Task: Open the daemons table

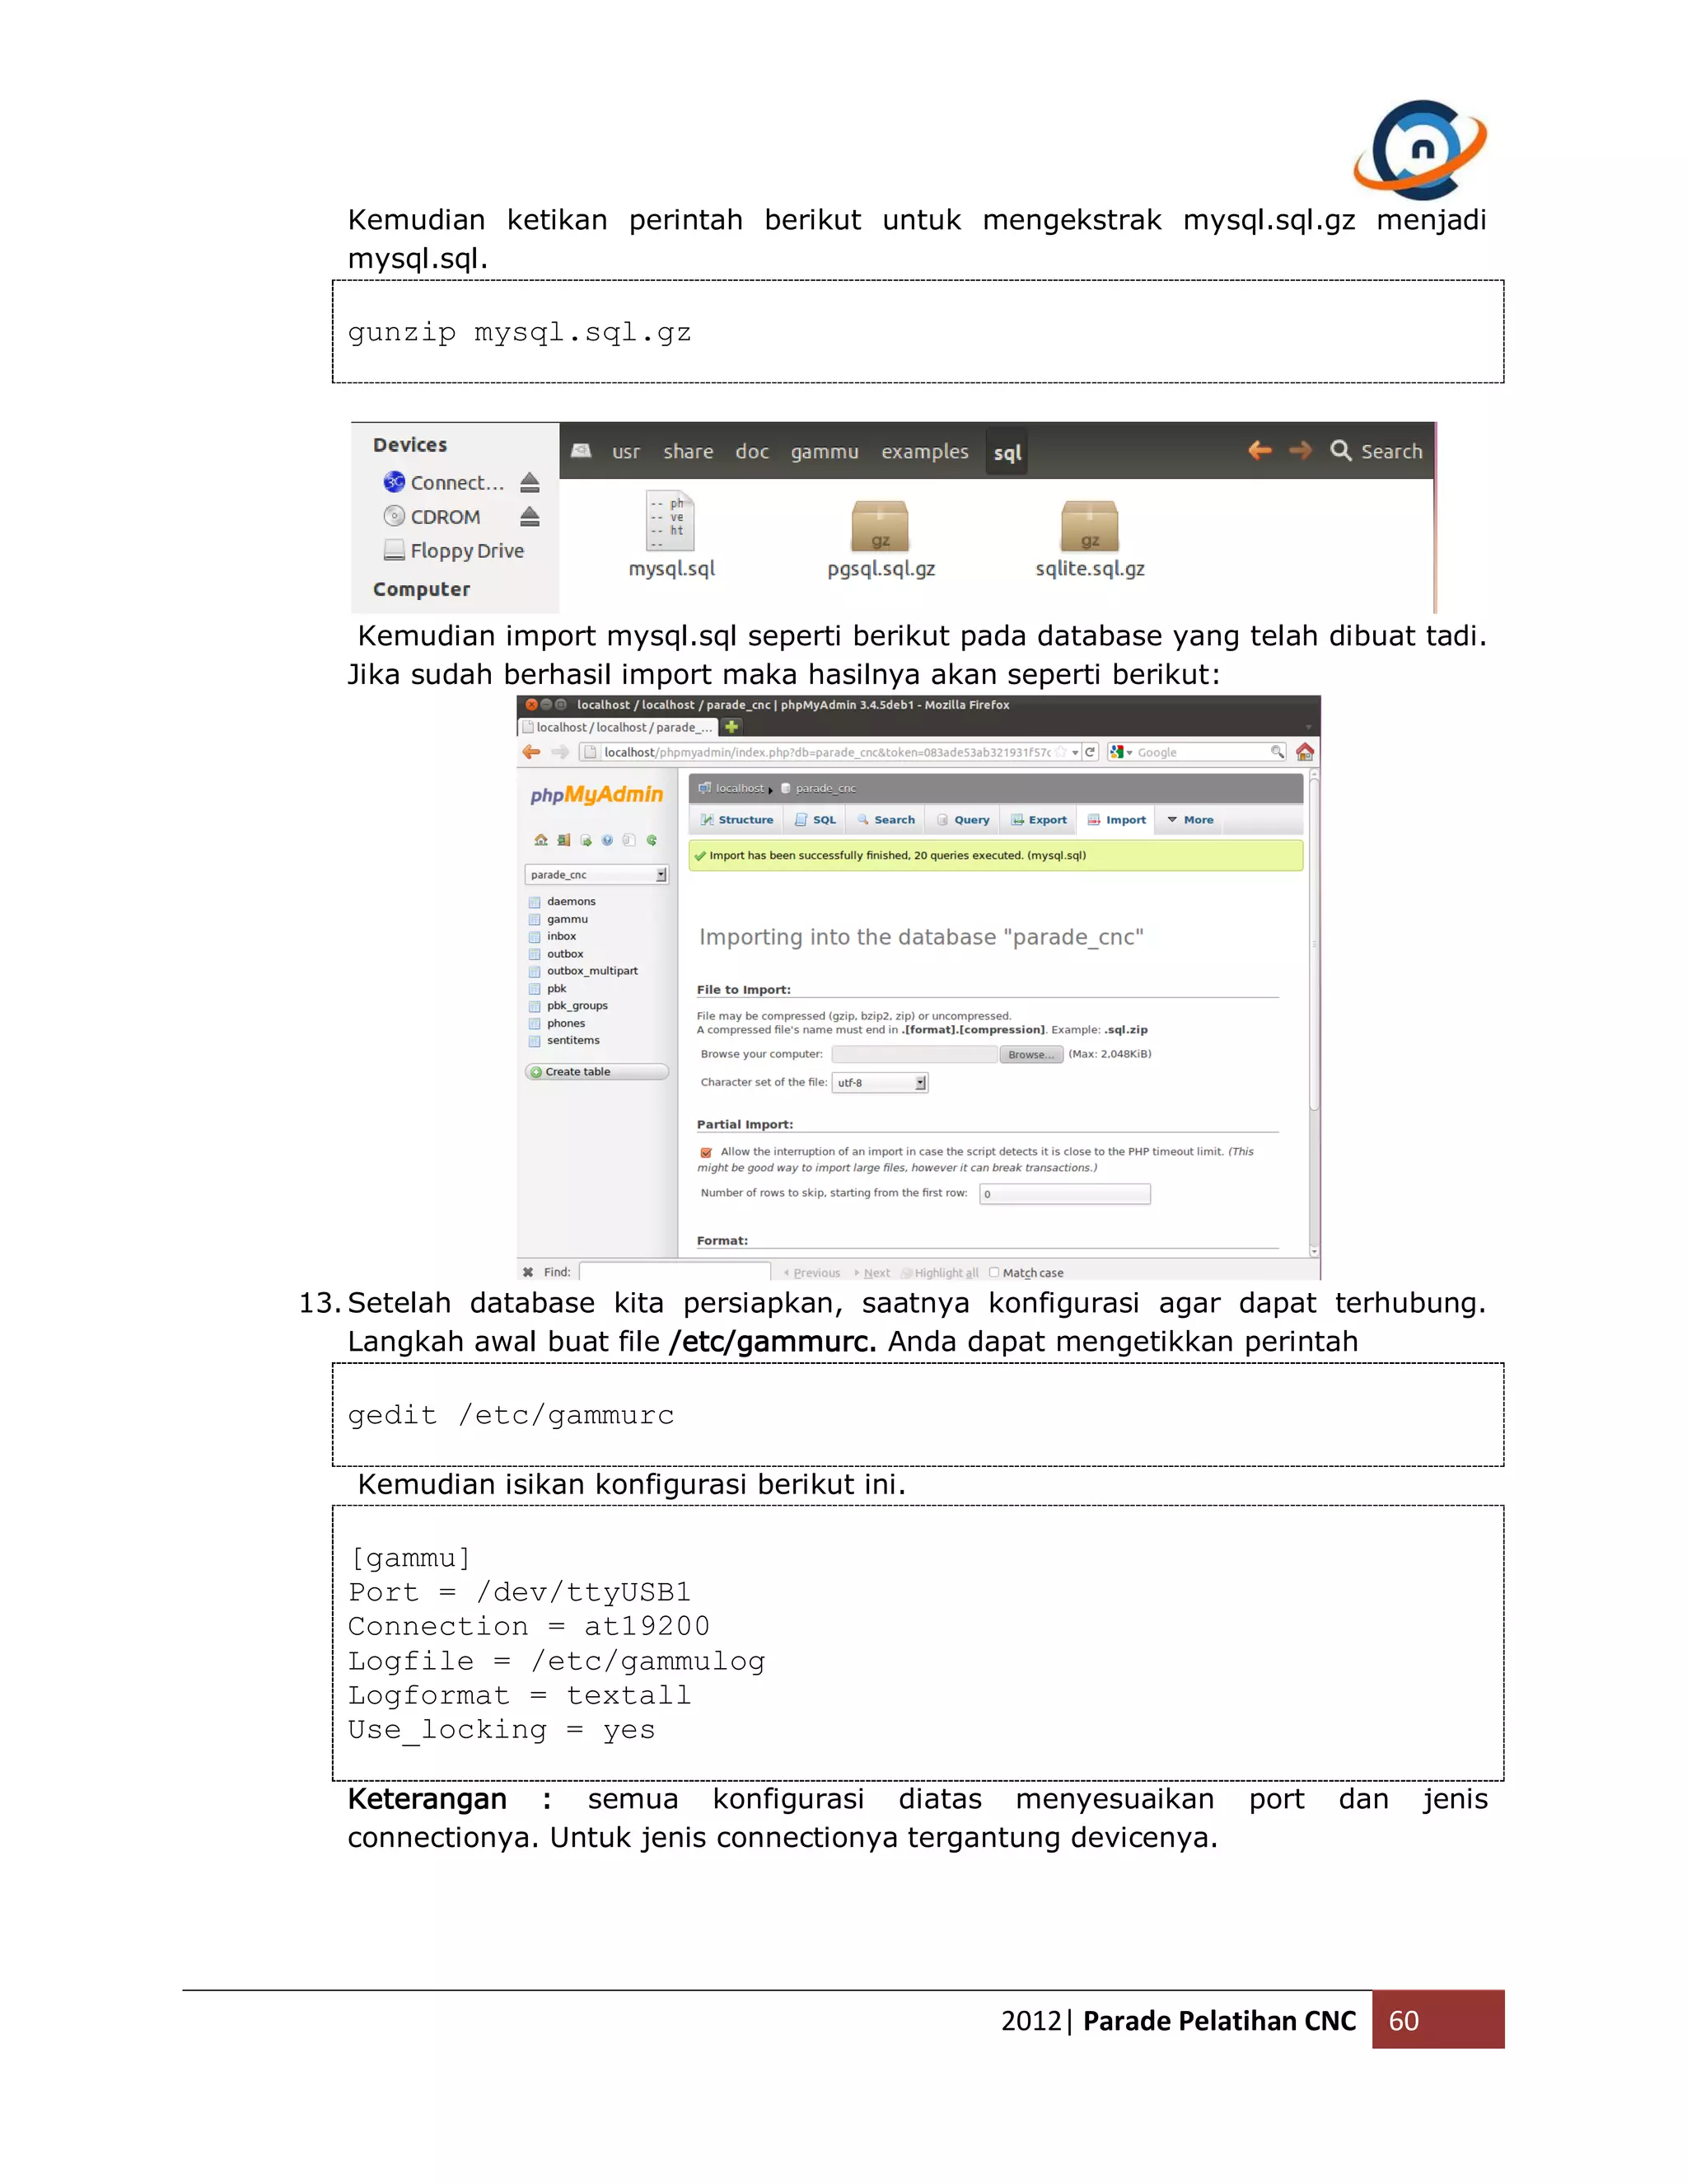Action: tap(571, 902)
